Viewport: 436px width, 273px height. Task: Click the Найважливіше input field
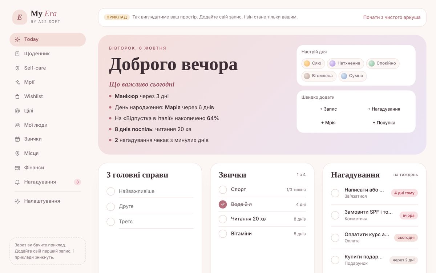click(156, 191)
